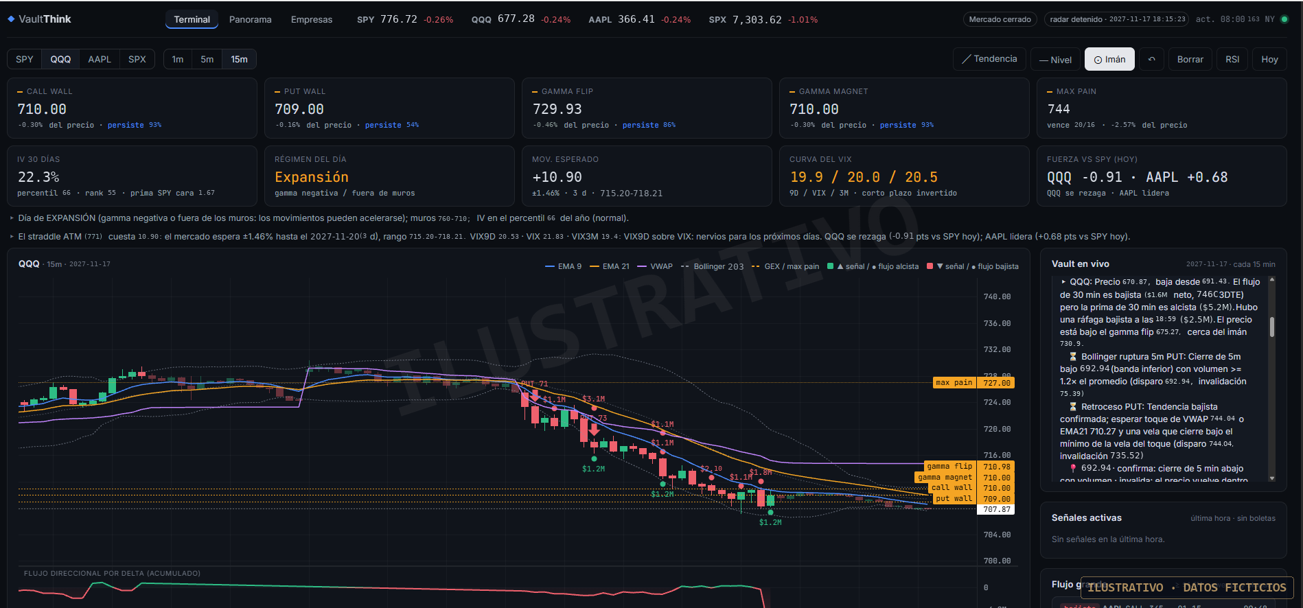Image resolution: width=1303 pixels, height=608 pixels.
Task: Click the green connection status dot
Action: (1284, 19)
